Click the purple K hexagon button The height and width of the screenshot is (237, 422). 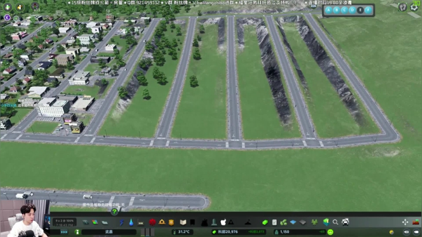pos(7,18)
